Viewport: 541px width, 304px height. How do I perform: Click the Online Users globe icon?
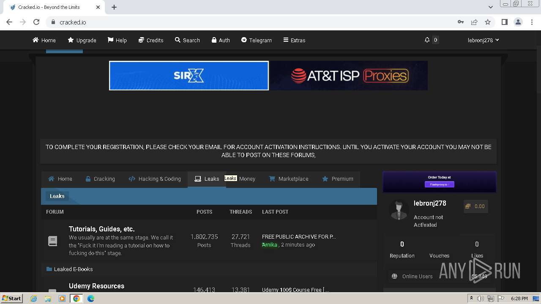pos(394,276)
